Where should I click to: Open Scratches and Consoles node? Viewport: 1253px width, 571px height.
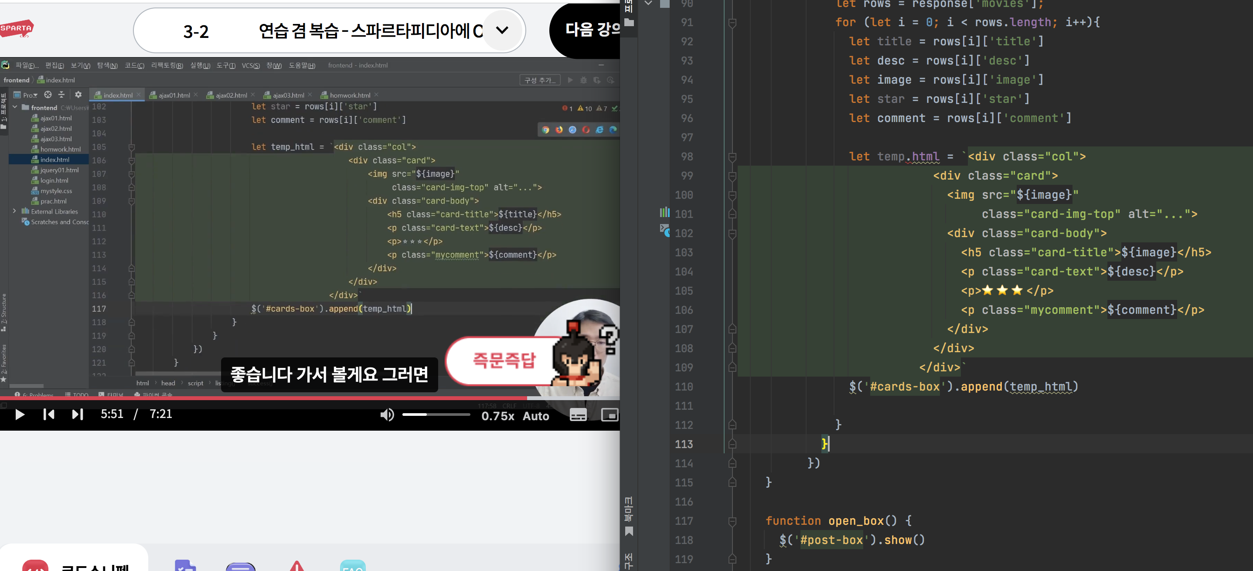(55, 222)
